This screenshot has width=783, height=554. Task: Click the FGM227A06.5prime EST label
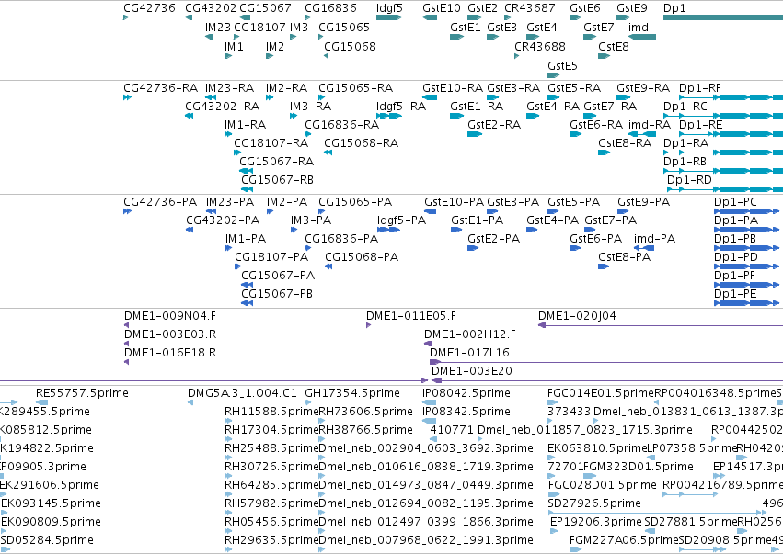pos(624,540)
